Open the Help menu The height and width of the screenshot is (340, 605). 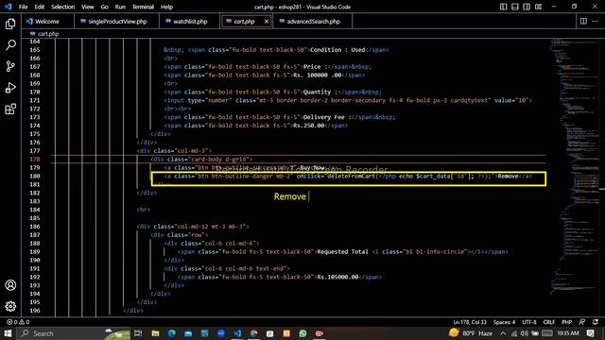[x=166, y=7]
